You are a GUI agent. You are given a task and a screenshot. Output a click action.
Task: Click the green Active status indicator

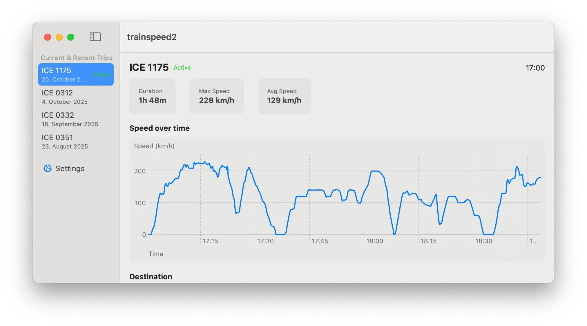[x=182, y=67]
